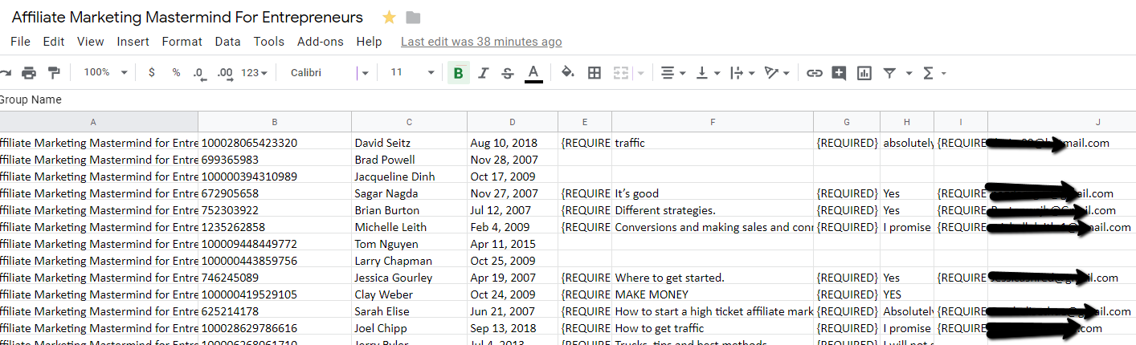Open the Data menu
1136x345 pixels.
(227, 42)
